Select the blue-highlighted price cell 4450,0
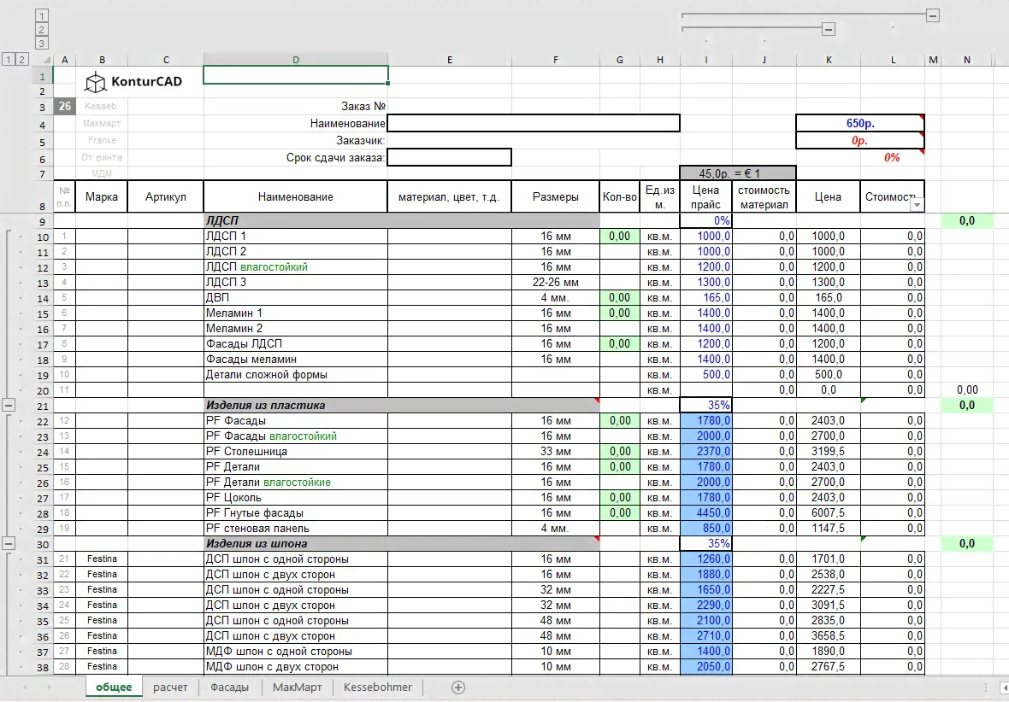This screenshot has height=702, width=1009. coord(705,513)
